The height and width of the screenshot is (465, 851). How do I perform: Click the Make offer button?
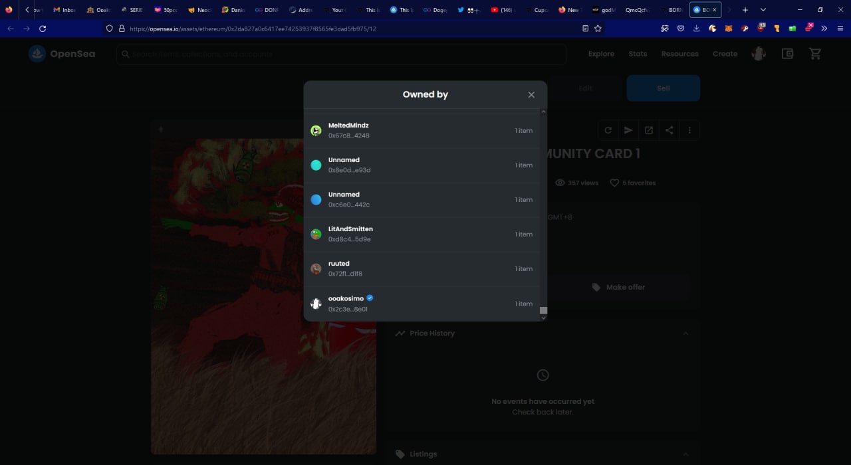618,287
